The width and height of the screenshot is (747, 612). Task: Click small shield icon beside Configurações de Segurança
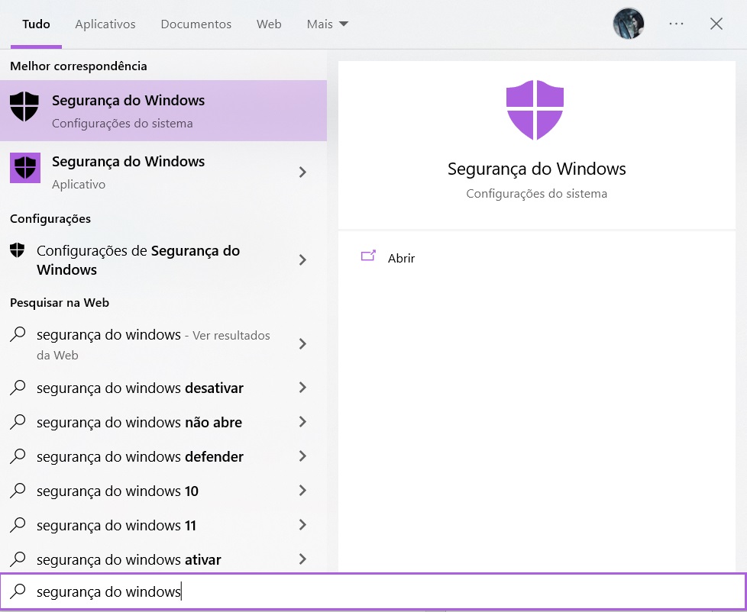17,250
